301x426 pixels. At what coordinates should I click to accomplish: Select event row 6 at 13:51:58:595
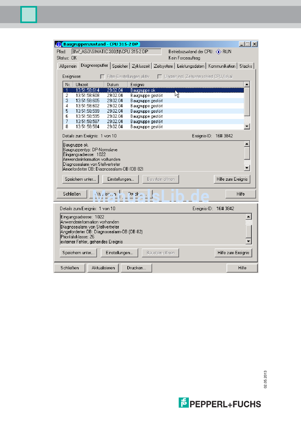pos(153,116)
